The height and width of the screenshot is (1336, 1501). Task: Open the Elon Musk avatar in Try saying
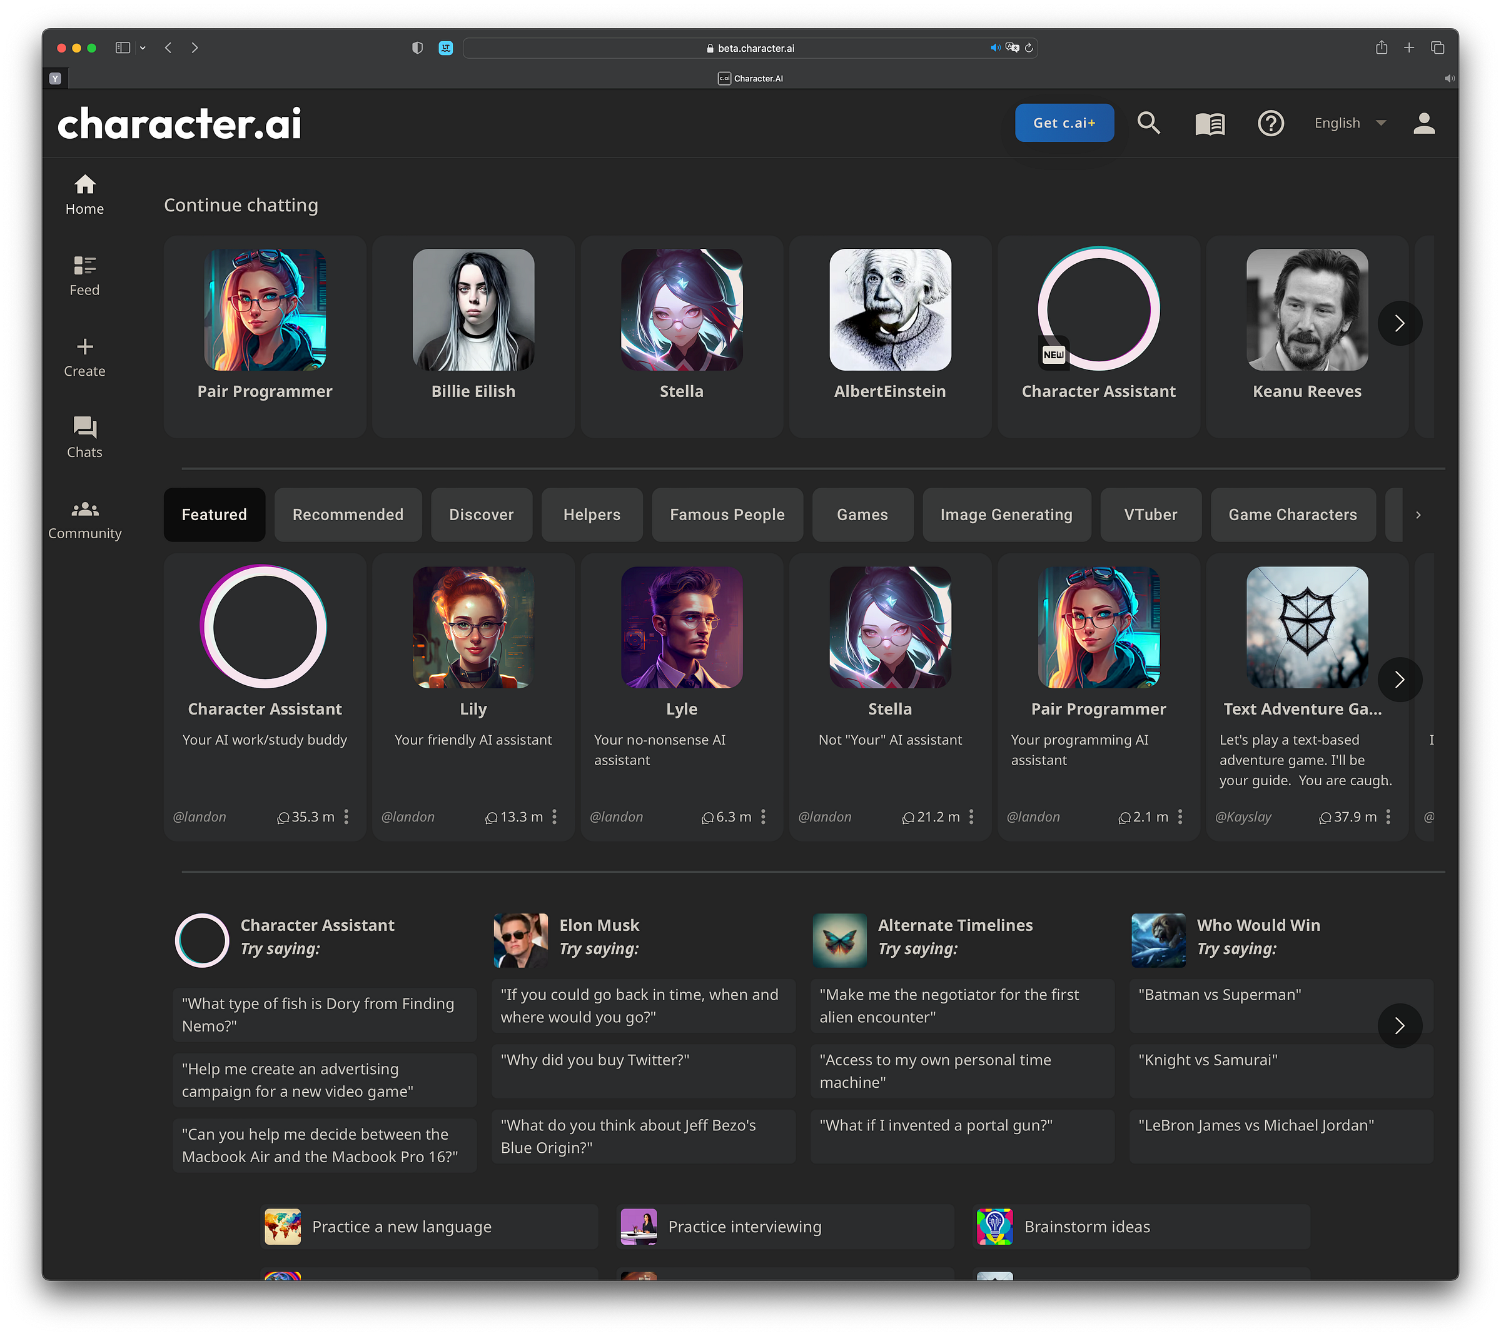(520, 940)
